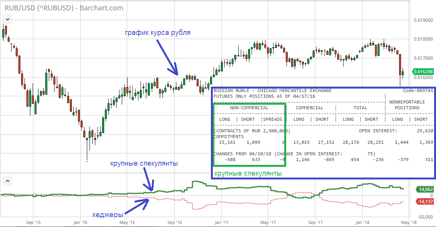Click the Jan '16 date label
The image size is (436, 227).
80,222
